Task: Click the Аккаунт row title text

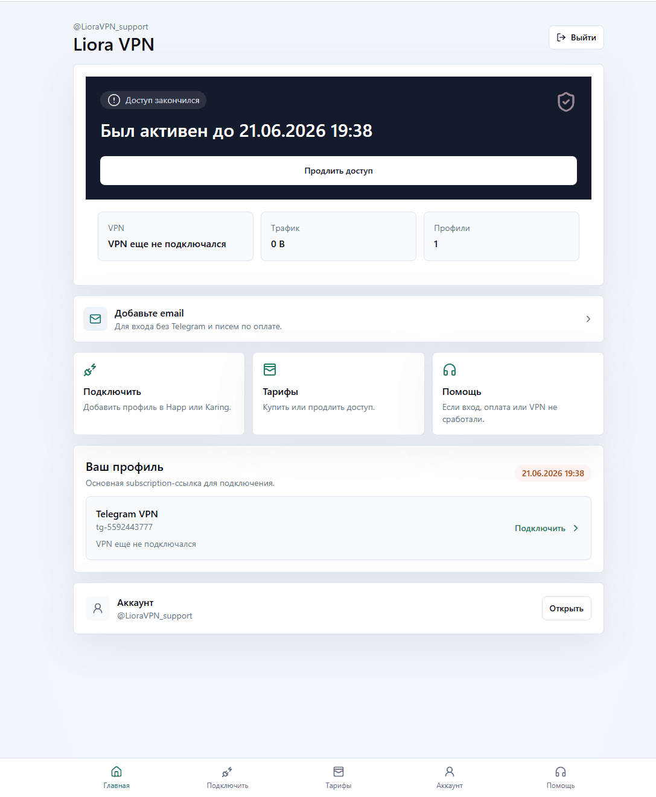Action: coord(135,602)
